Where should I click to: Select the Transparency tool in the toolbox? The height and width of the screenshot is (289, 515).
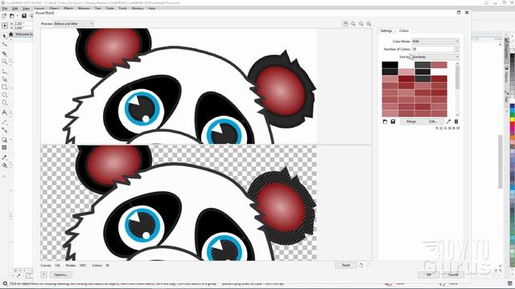pos(5,148)
